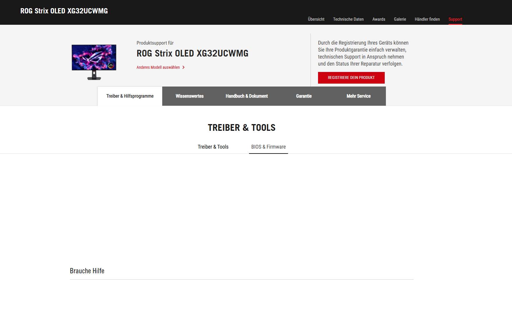512x319 pixels.
Task: Choose Anderes Modell auswählen link
Action: click(x=158, y=67)
